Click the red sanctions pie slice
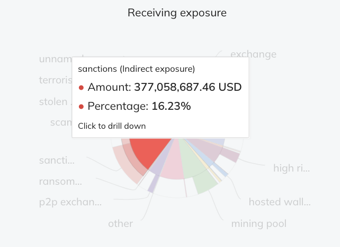340x247 pixels. click(x=148, y=152)
